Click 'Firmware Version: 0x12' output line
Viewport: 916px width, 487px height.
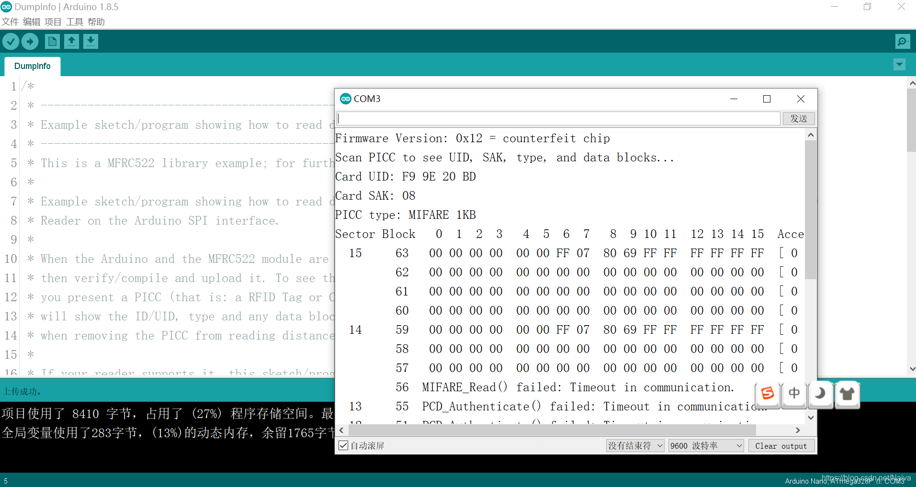[x=473, y=138]
